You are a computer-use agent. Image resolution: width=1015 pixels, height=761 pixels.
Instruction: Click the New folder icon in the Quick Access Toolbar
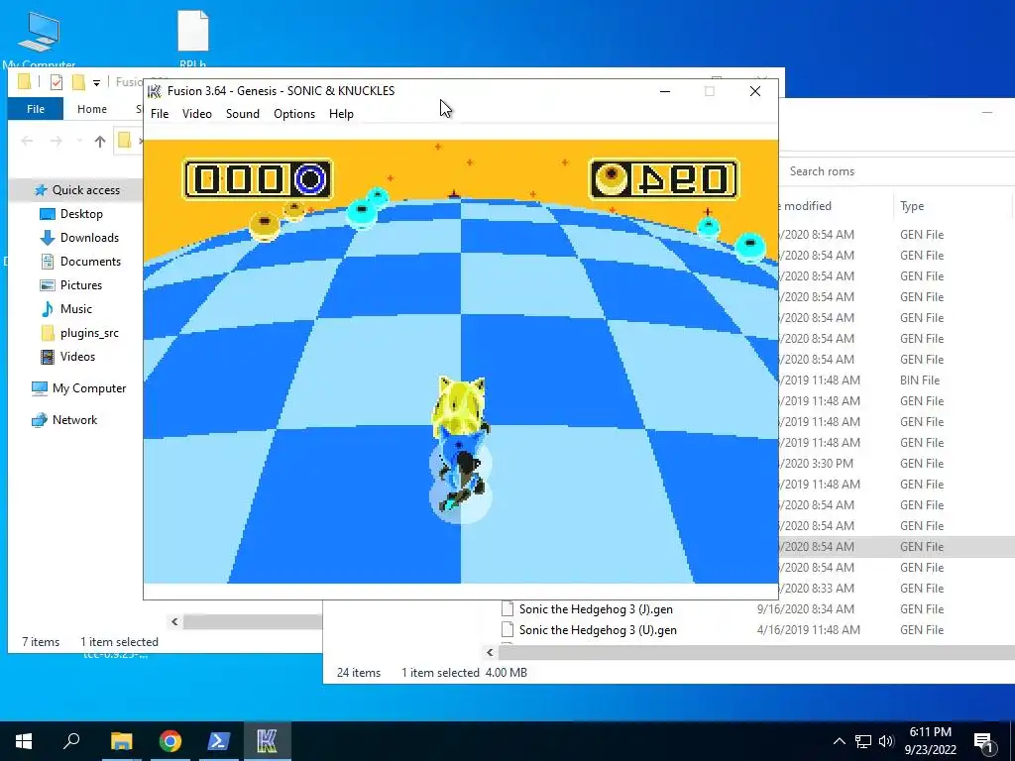[78, 82]
